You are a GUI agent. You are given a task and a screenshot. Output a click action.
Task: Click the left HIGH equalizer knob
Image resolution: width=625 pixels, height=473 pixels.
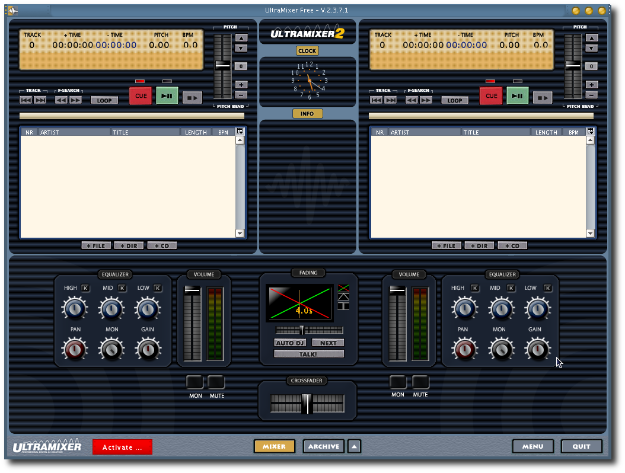(75, 308)
